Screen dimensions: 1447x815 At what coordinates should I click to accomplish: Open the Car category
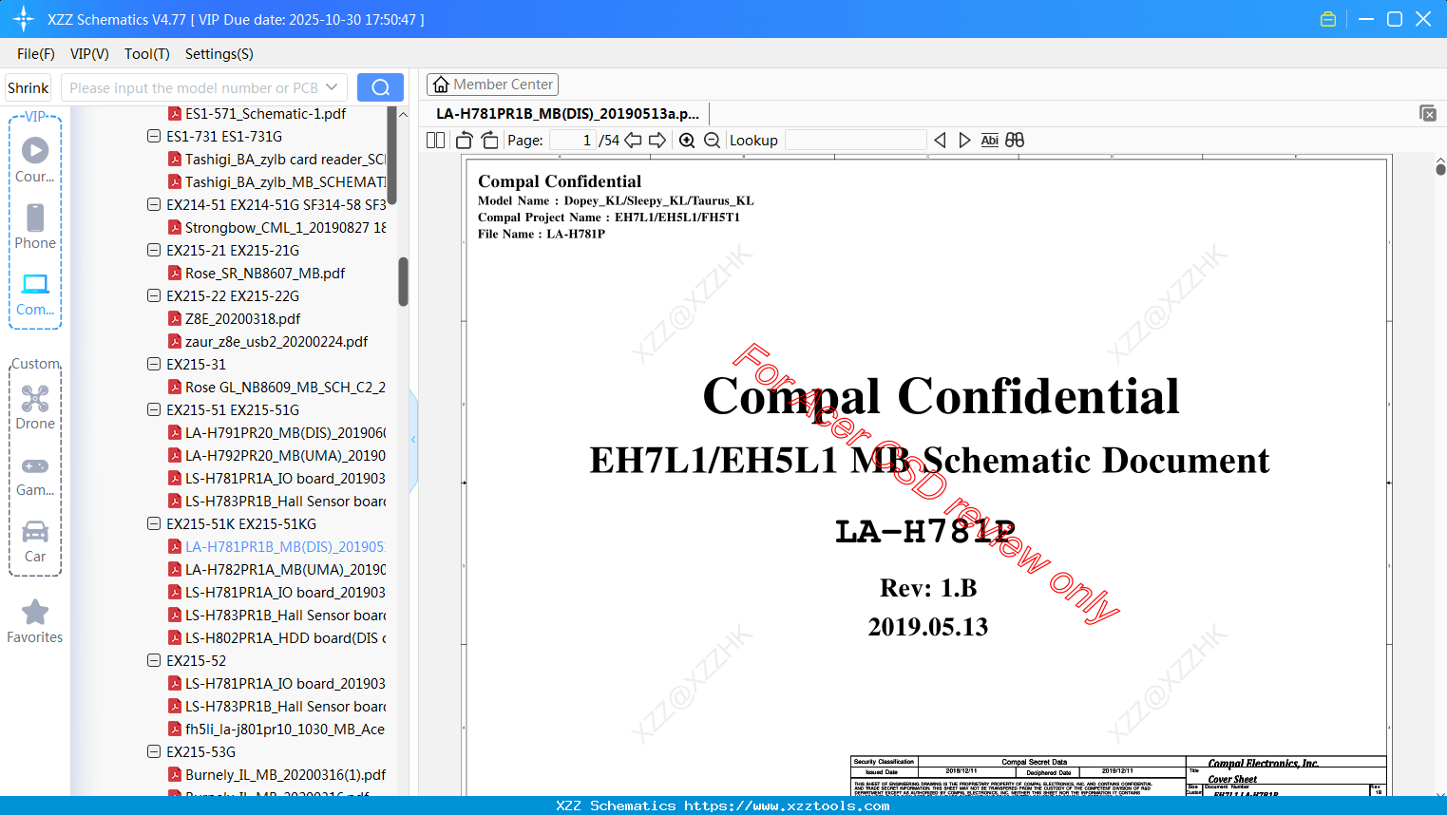[x=35, y=541]
